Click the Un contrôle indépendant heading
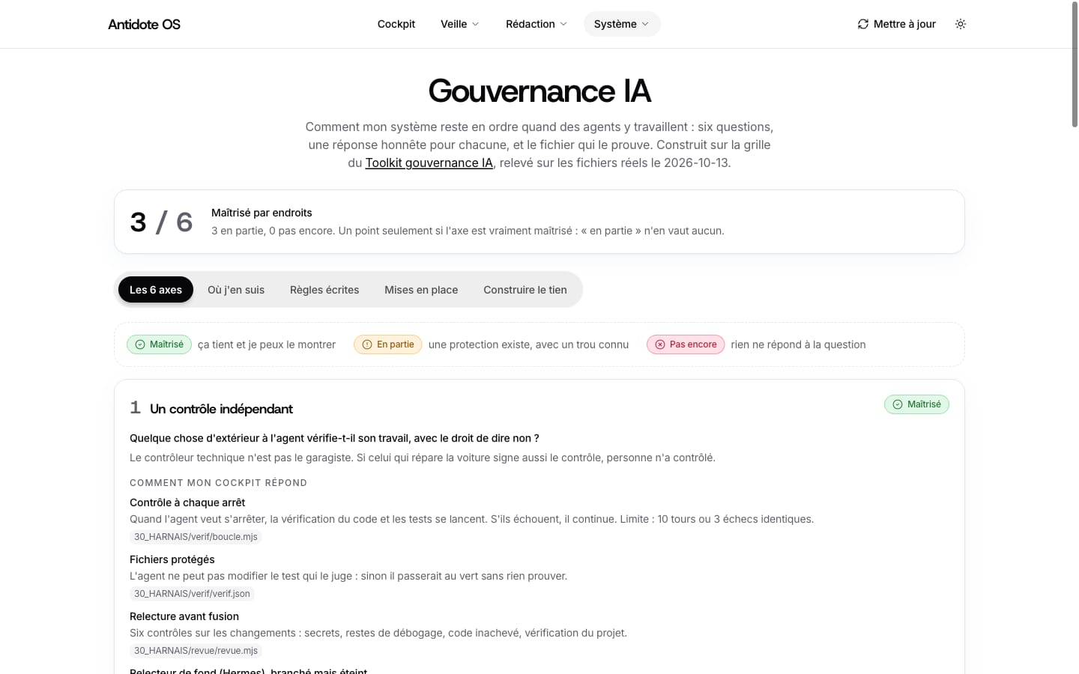 coord(221,409)
